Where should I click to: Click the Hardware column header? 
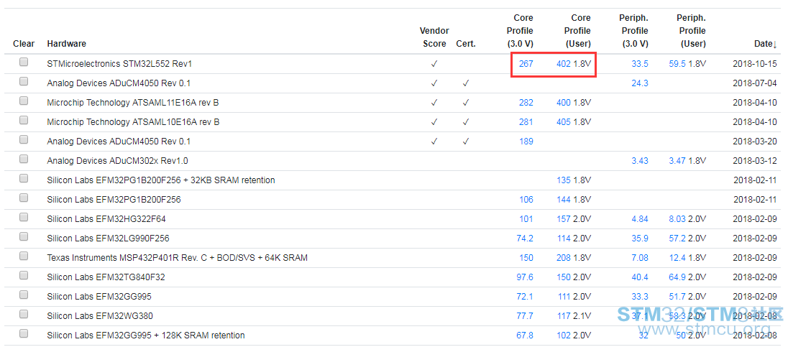coord(66,44)
